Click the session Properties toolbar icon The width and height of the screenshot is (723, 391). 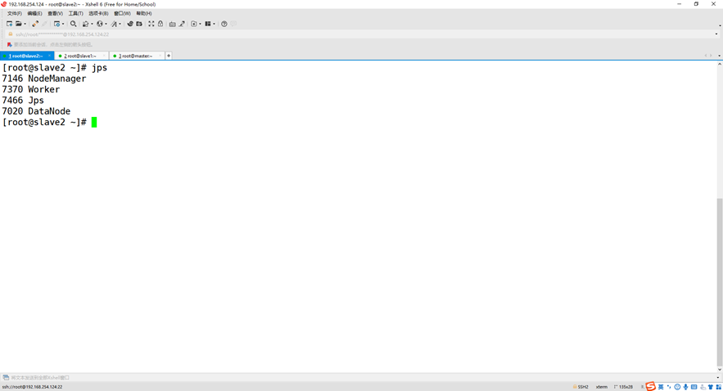pos(56,24)
